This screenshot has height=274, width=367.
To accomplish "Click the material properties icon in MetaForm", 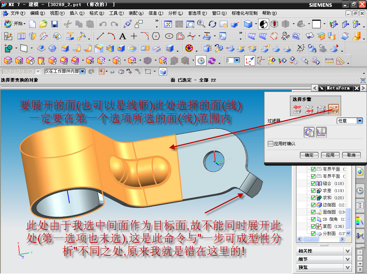I will pyautogui.click(x=309, y=132).
